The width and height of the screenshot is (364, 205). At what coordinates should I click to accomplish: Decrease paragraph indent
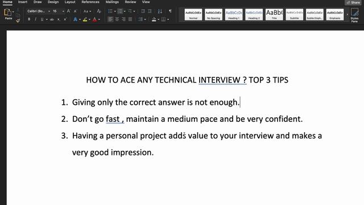(143, 11)
